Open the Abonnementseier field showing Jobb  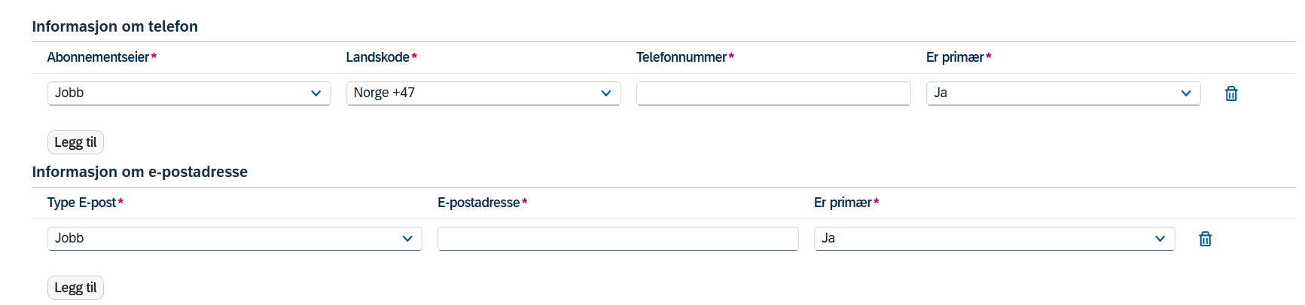tap(189, 93)
